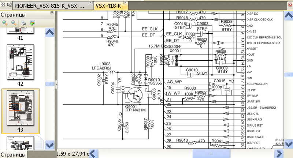This screenshot has width=293, height=158.
Task: Open the Страницы tab below the thumbnails
Action: point(13,155)
